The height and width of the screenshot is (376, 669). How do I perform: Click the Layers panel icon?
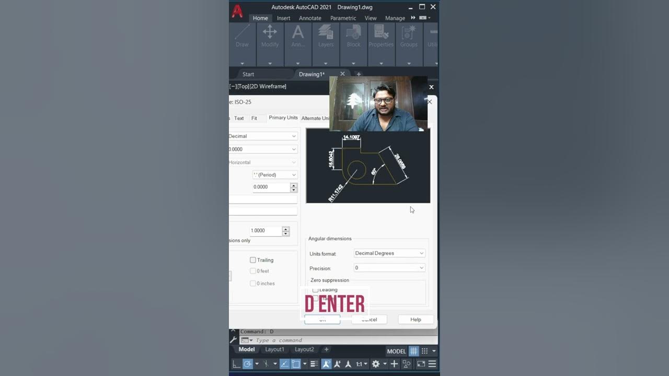326,32
